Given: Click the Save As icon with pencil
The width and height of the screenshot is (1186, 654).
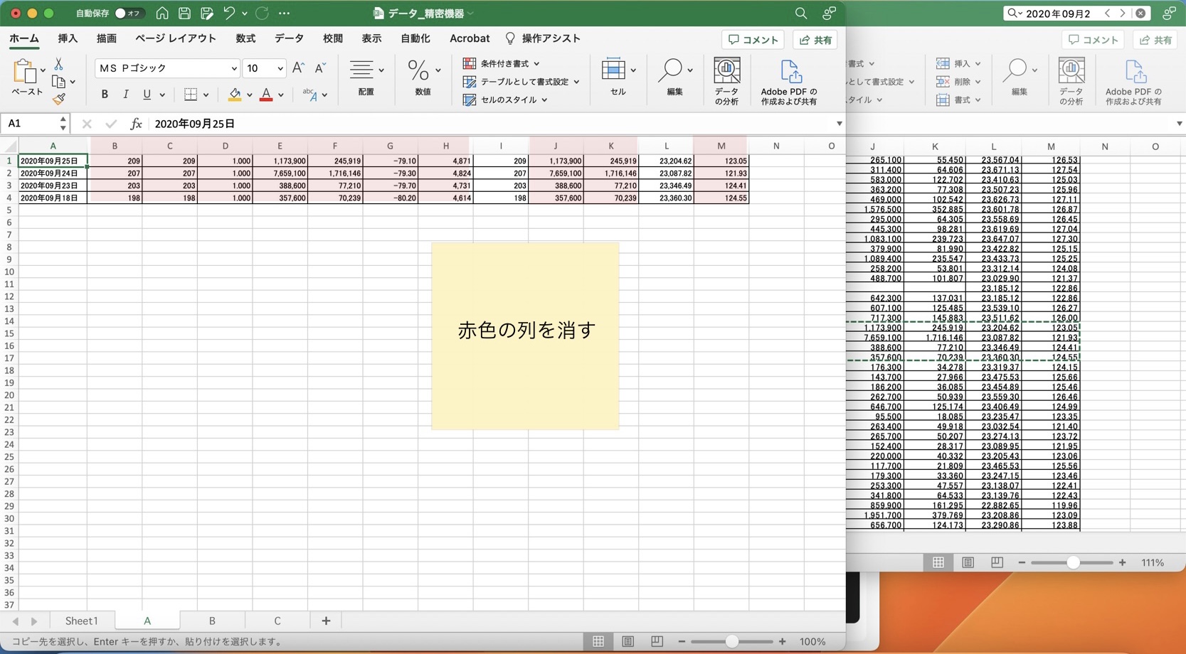Looking at the screenshot, I should pyautogui.click(x=207, y=13).
